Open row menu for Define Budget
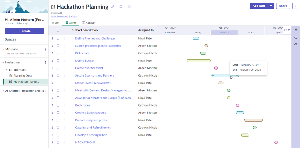 coord(64,61)
